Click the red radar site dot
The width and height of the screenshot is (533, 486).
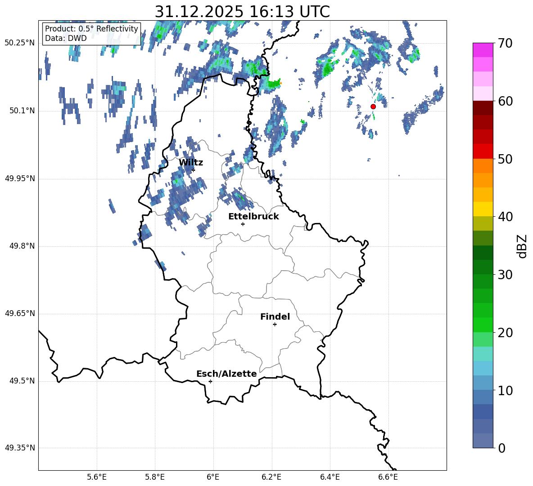(373, 107)
